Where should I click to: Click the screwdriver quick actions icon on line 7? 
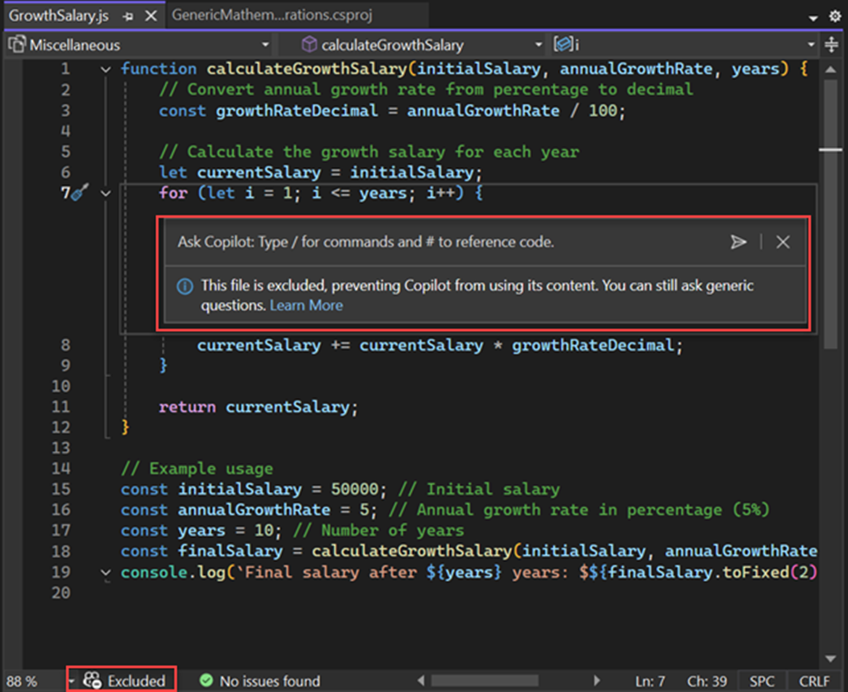tap(79, 193)
